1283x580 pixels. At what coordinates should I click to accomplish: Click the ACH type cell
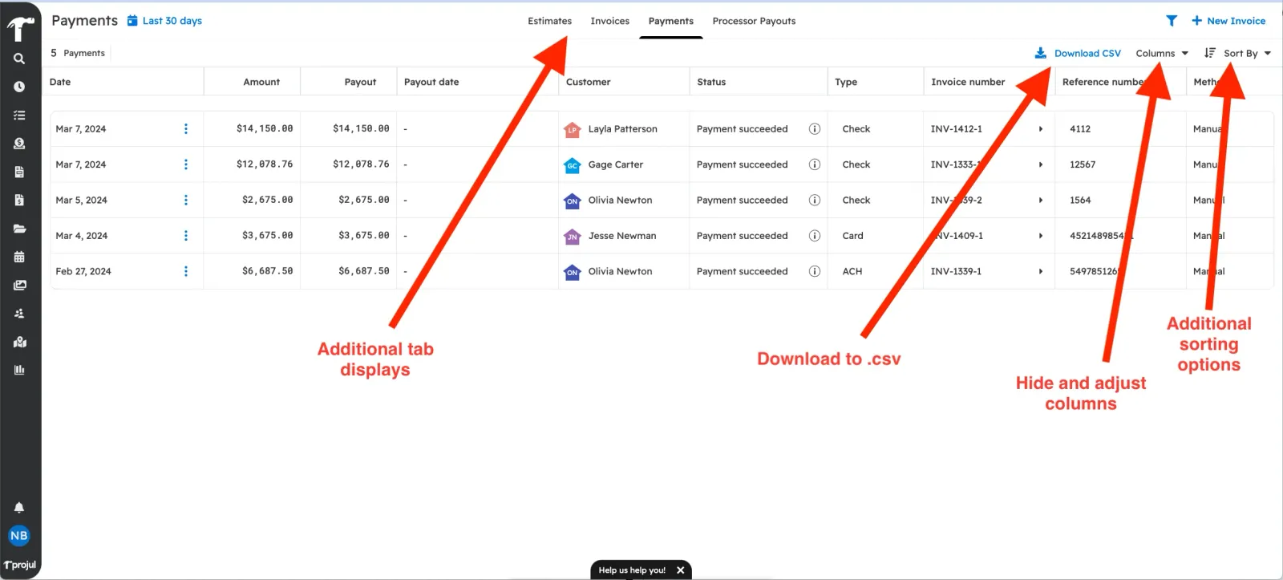(x=852, y=271)
